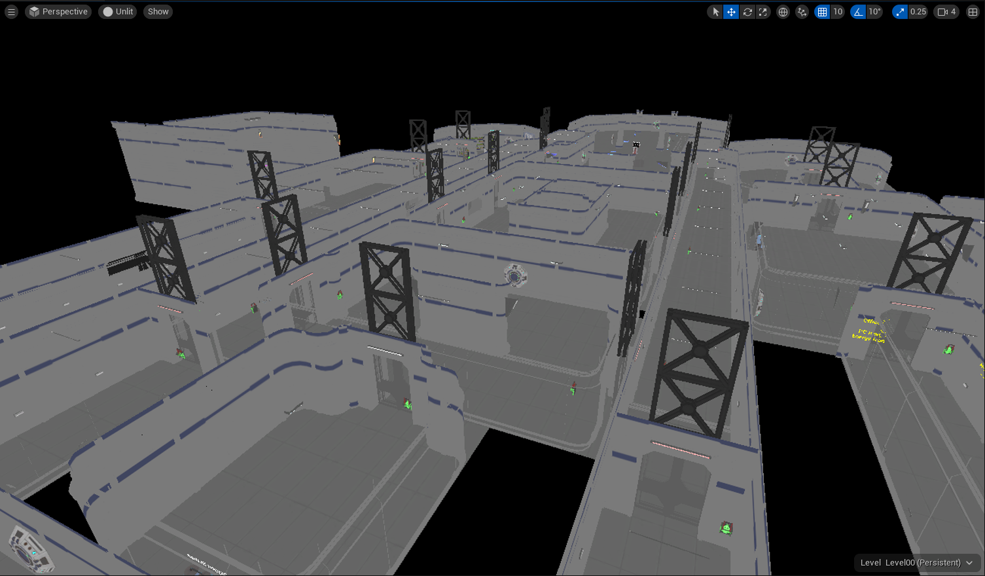Open the 10° rotation snap value
The height and width of the screenshot is (576, 985).
[874, 12]
